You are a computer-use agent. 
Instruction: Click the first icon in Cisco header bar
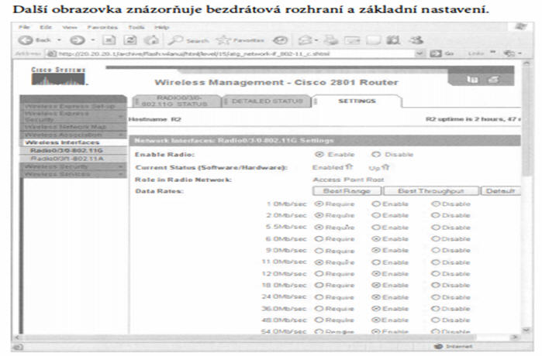[472, 80]
